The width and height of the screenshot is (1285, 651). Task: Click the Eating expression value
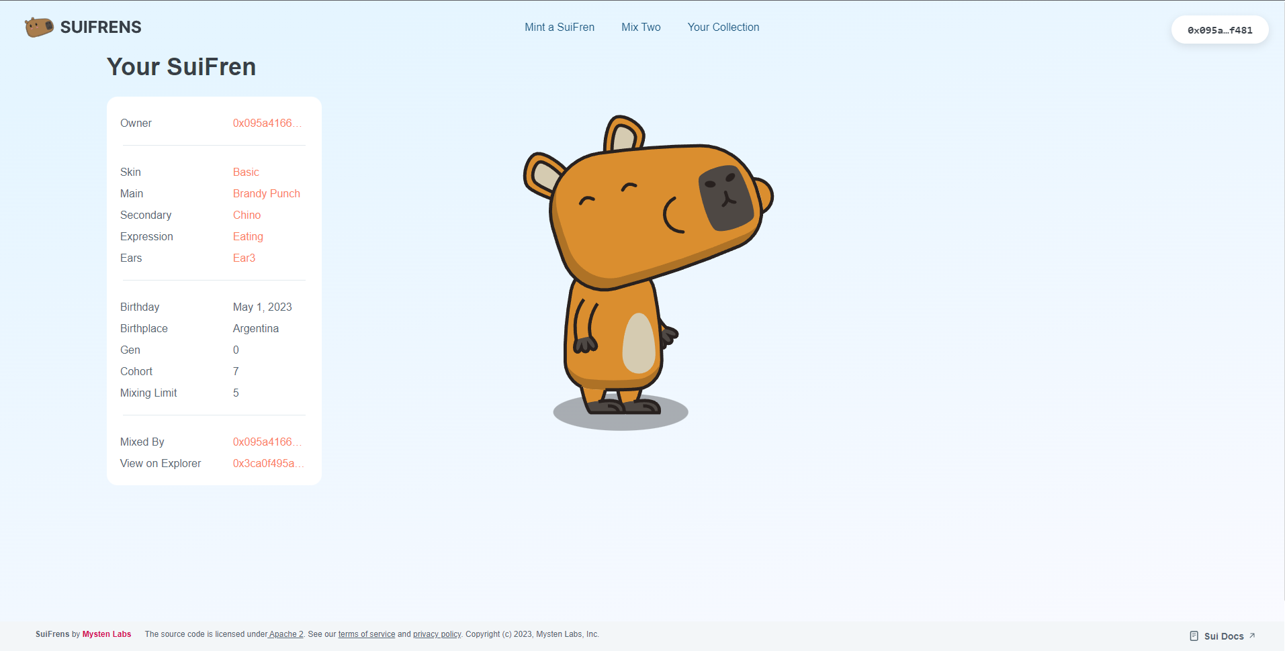pyautogui.click(x=248, y=237)
